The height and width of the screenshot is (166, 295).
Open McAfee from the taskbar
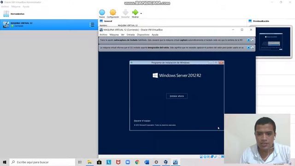pyautogui.click(x=118, y=162)
